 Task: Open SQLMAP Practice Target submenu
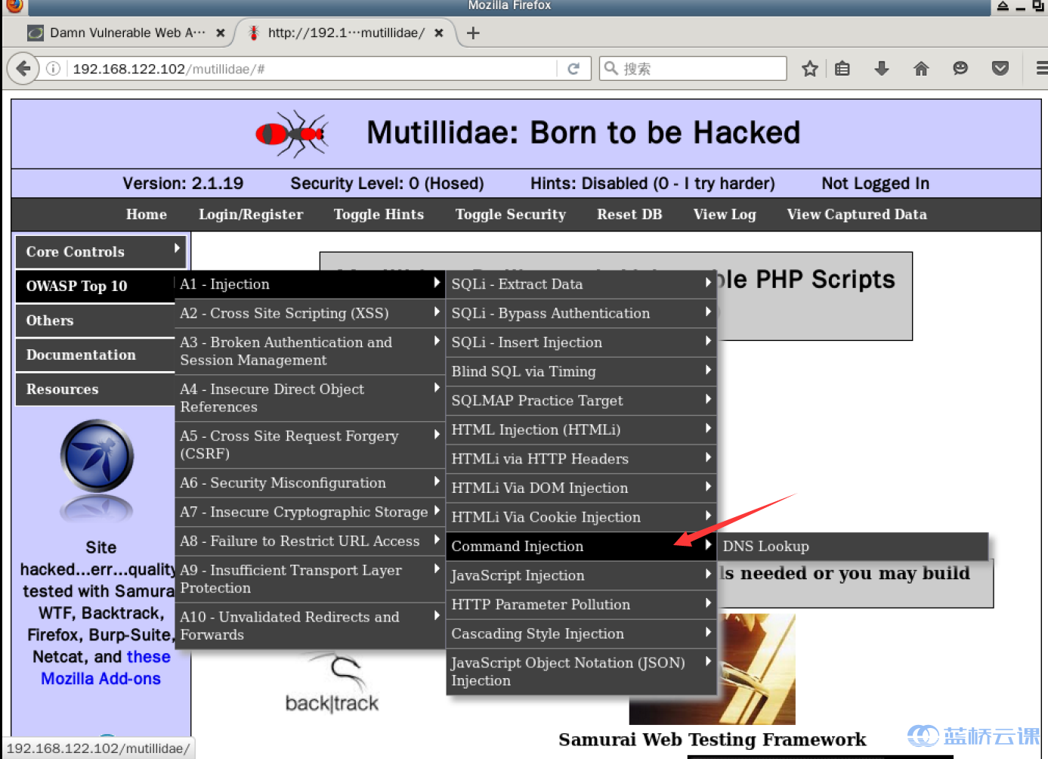pyautogui.click(x=581, y=401)
